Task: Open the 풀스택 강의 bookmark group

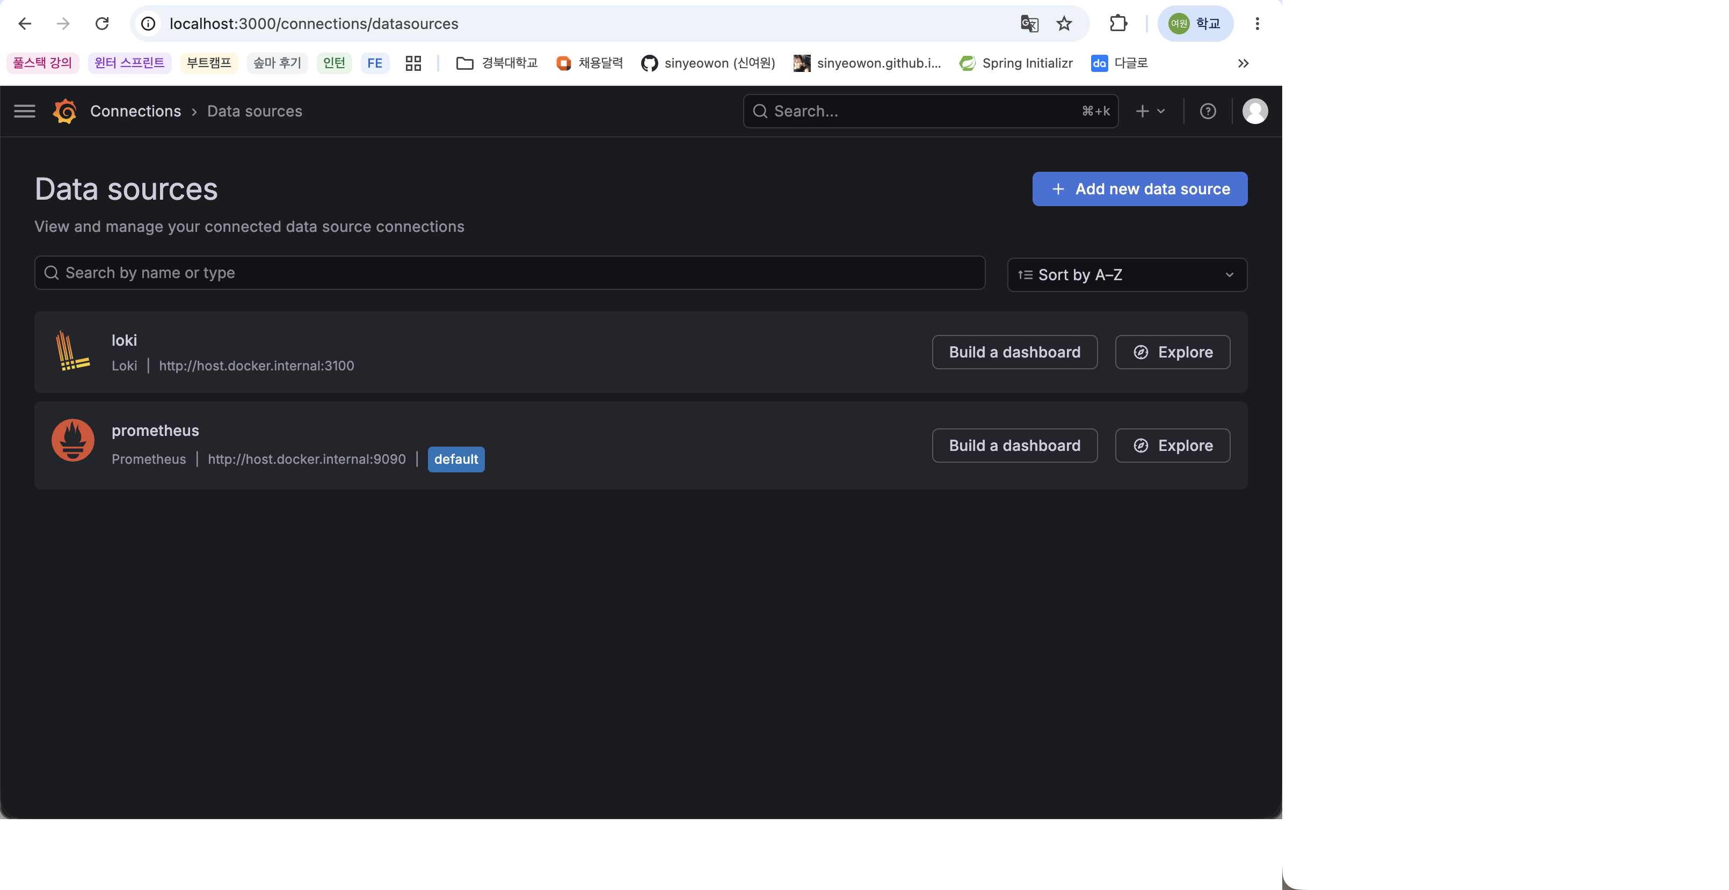Action: [42, 63]
